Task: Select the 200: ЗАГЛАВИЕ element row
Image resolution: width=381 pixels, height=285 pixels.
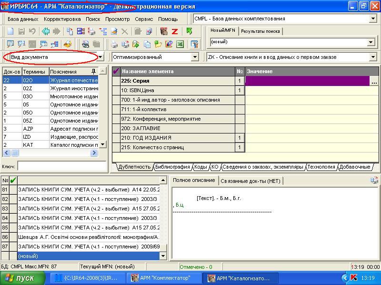Action: click(178, 128)
